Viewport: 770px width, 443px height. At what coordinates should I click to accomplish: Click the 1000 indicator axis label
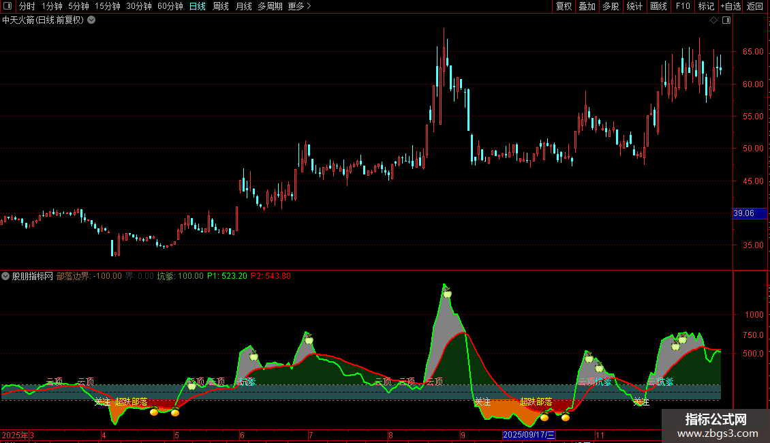(x=754, y=315)
